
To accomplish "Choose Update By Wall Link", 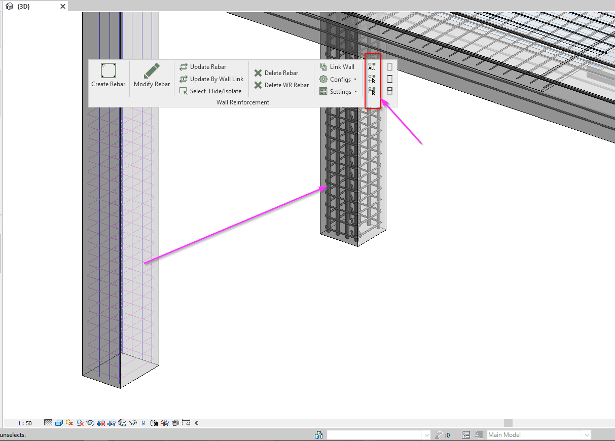I will [211, 79].
